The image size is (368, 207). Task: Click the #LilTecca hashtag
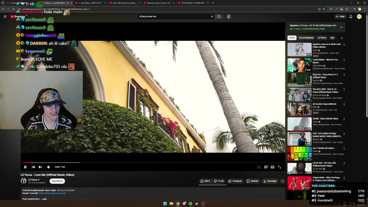click(61, 190)
